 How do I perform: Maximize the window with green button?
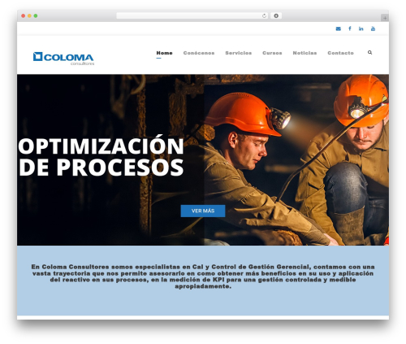[36, 15]
